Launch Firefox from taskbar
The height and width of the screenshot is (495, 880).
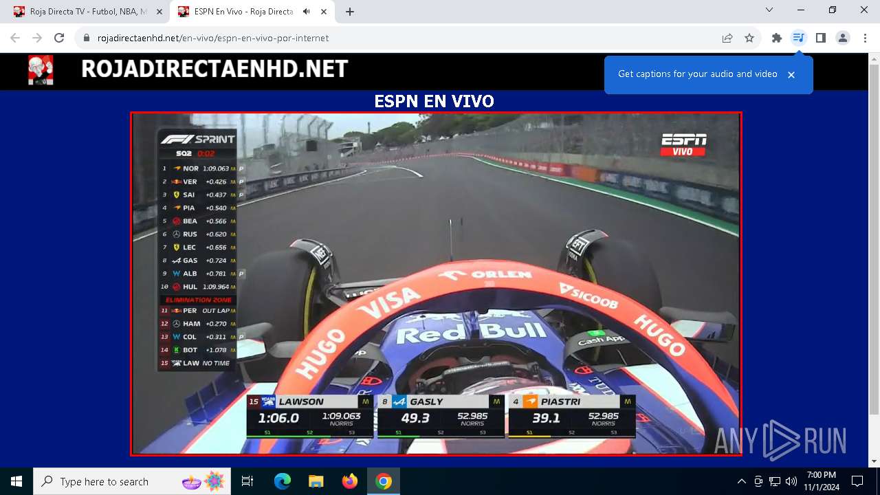[x=350, y=481]
